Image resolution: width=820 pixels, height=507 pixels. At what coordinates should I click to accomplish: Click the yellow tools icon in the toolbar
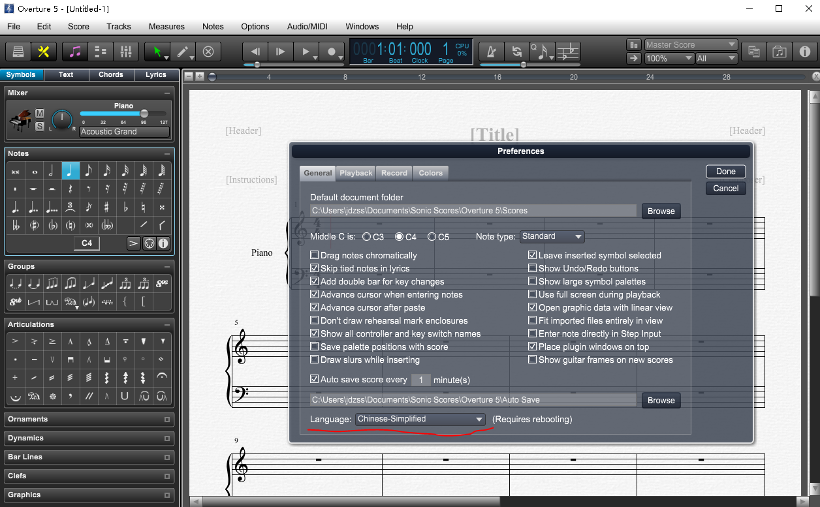pos(43,52)
